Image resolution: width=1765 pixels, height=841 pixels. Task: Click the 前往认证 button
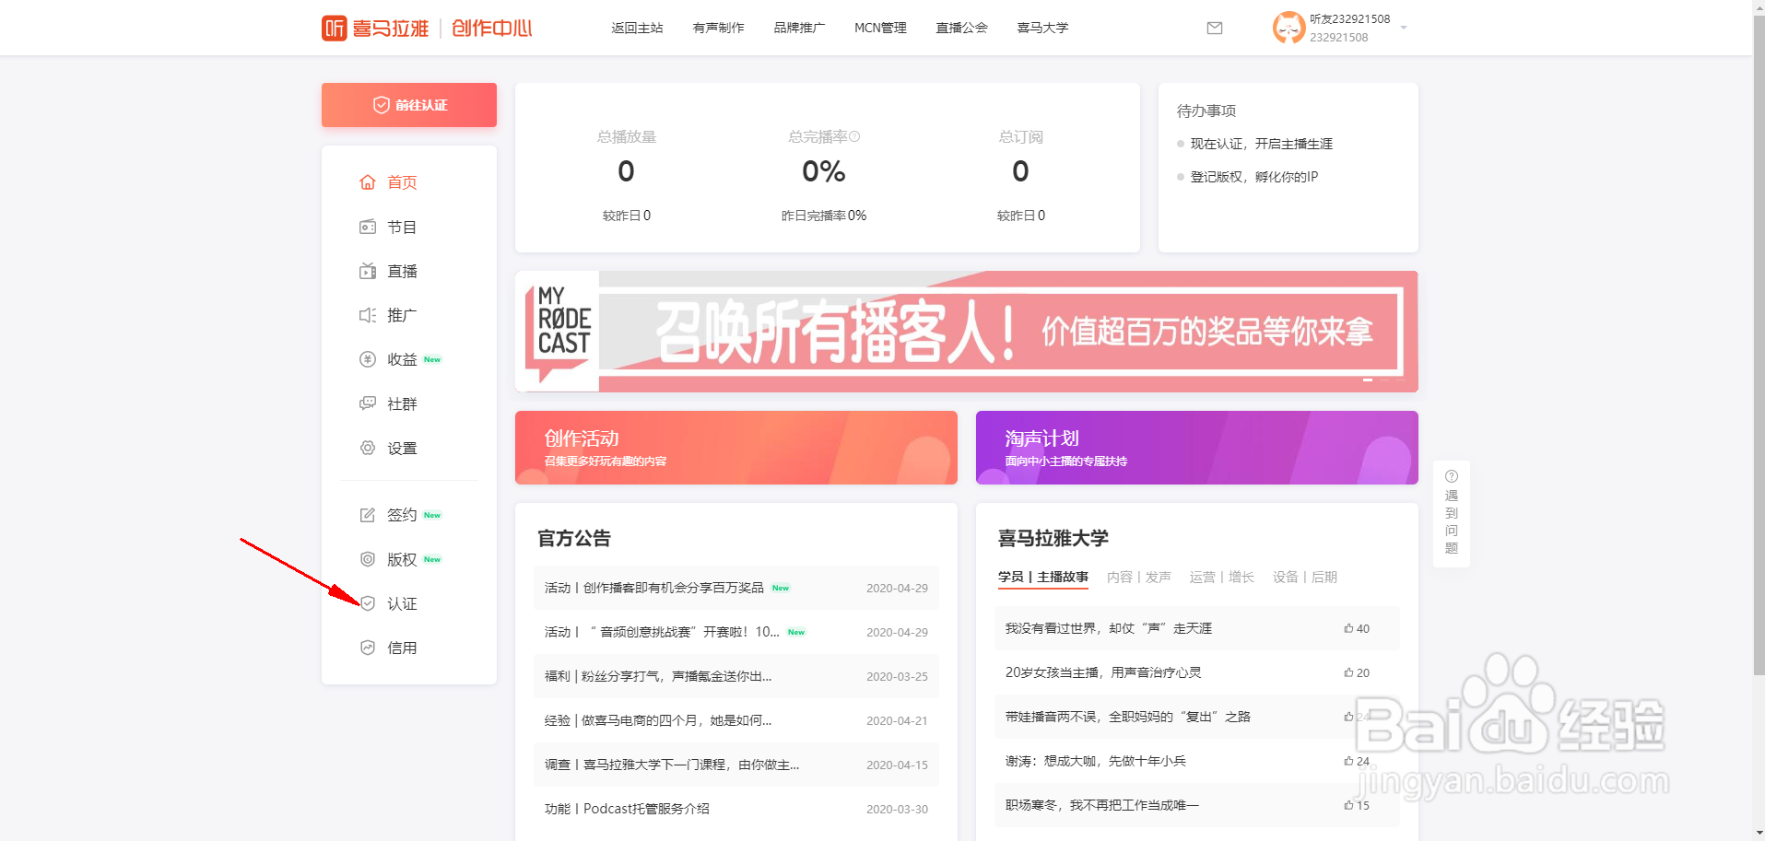409,105
